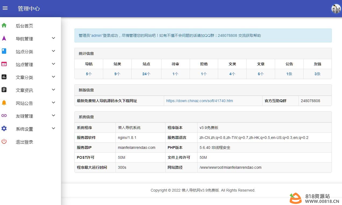Open the 系统设置 menu item
342x205 pixels.
[24, 129]
